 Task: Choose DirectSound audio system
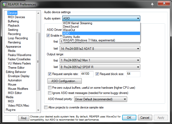(101, 27)
